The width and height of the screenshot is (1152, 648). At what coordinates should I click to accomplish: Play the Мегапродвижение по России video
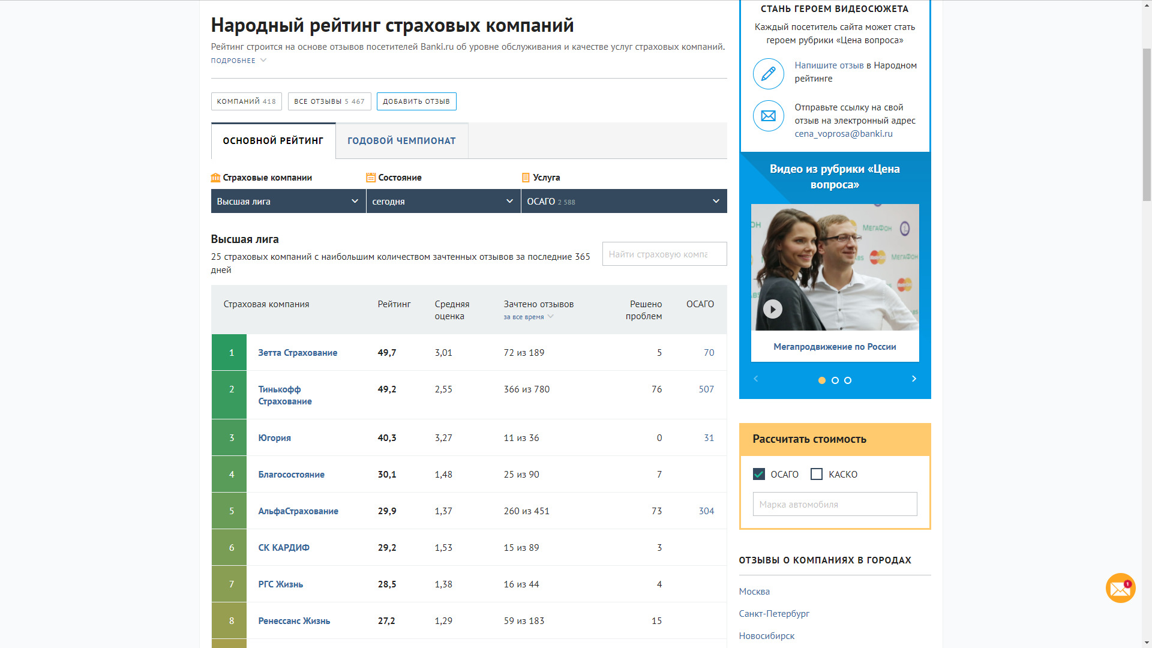pyautogui.click(x=772, y=309)
